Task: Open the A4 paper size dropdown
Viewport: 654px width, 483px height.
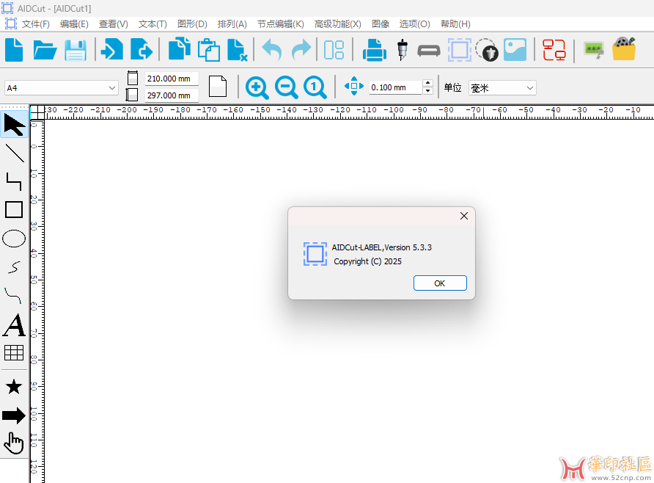Action: click(62, 88)
